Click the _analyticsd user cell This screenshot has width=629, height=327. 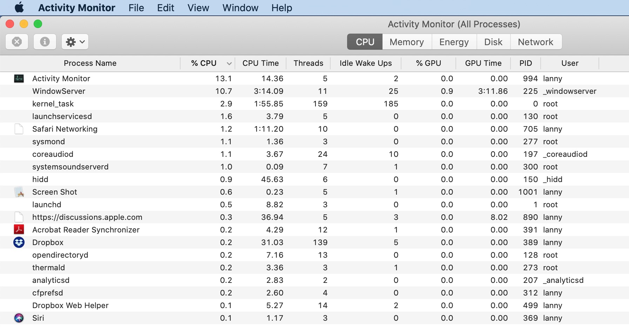pyautogui.click(x=563, y=280)
